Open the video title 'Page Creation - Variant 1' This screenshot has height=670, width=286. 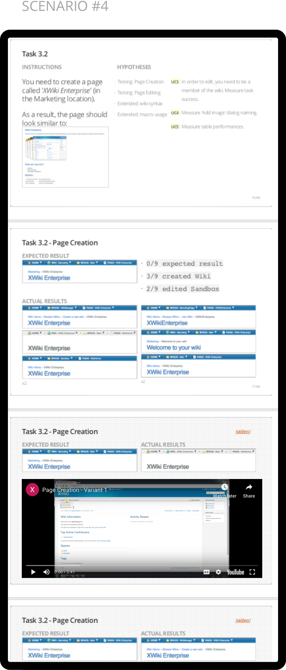click(x=75, y=490)
